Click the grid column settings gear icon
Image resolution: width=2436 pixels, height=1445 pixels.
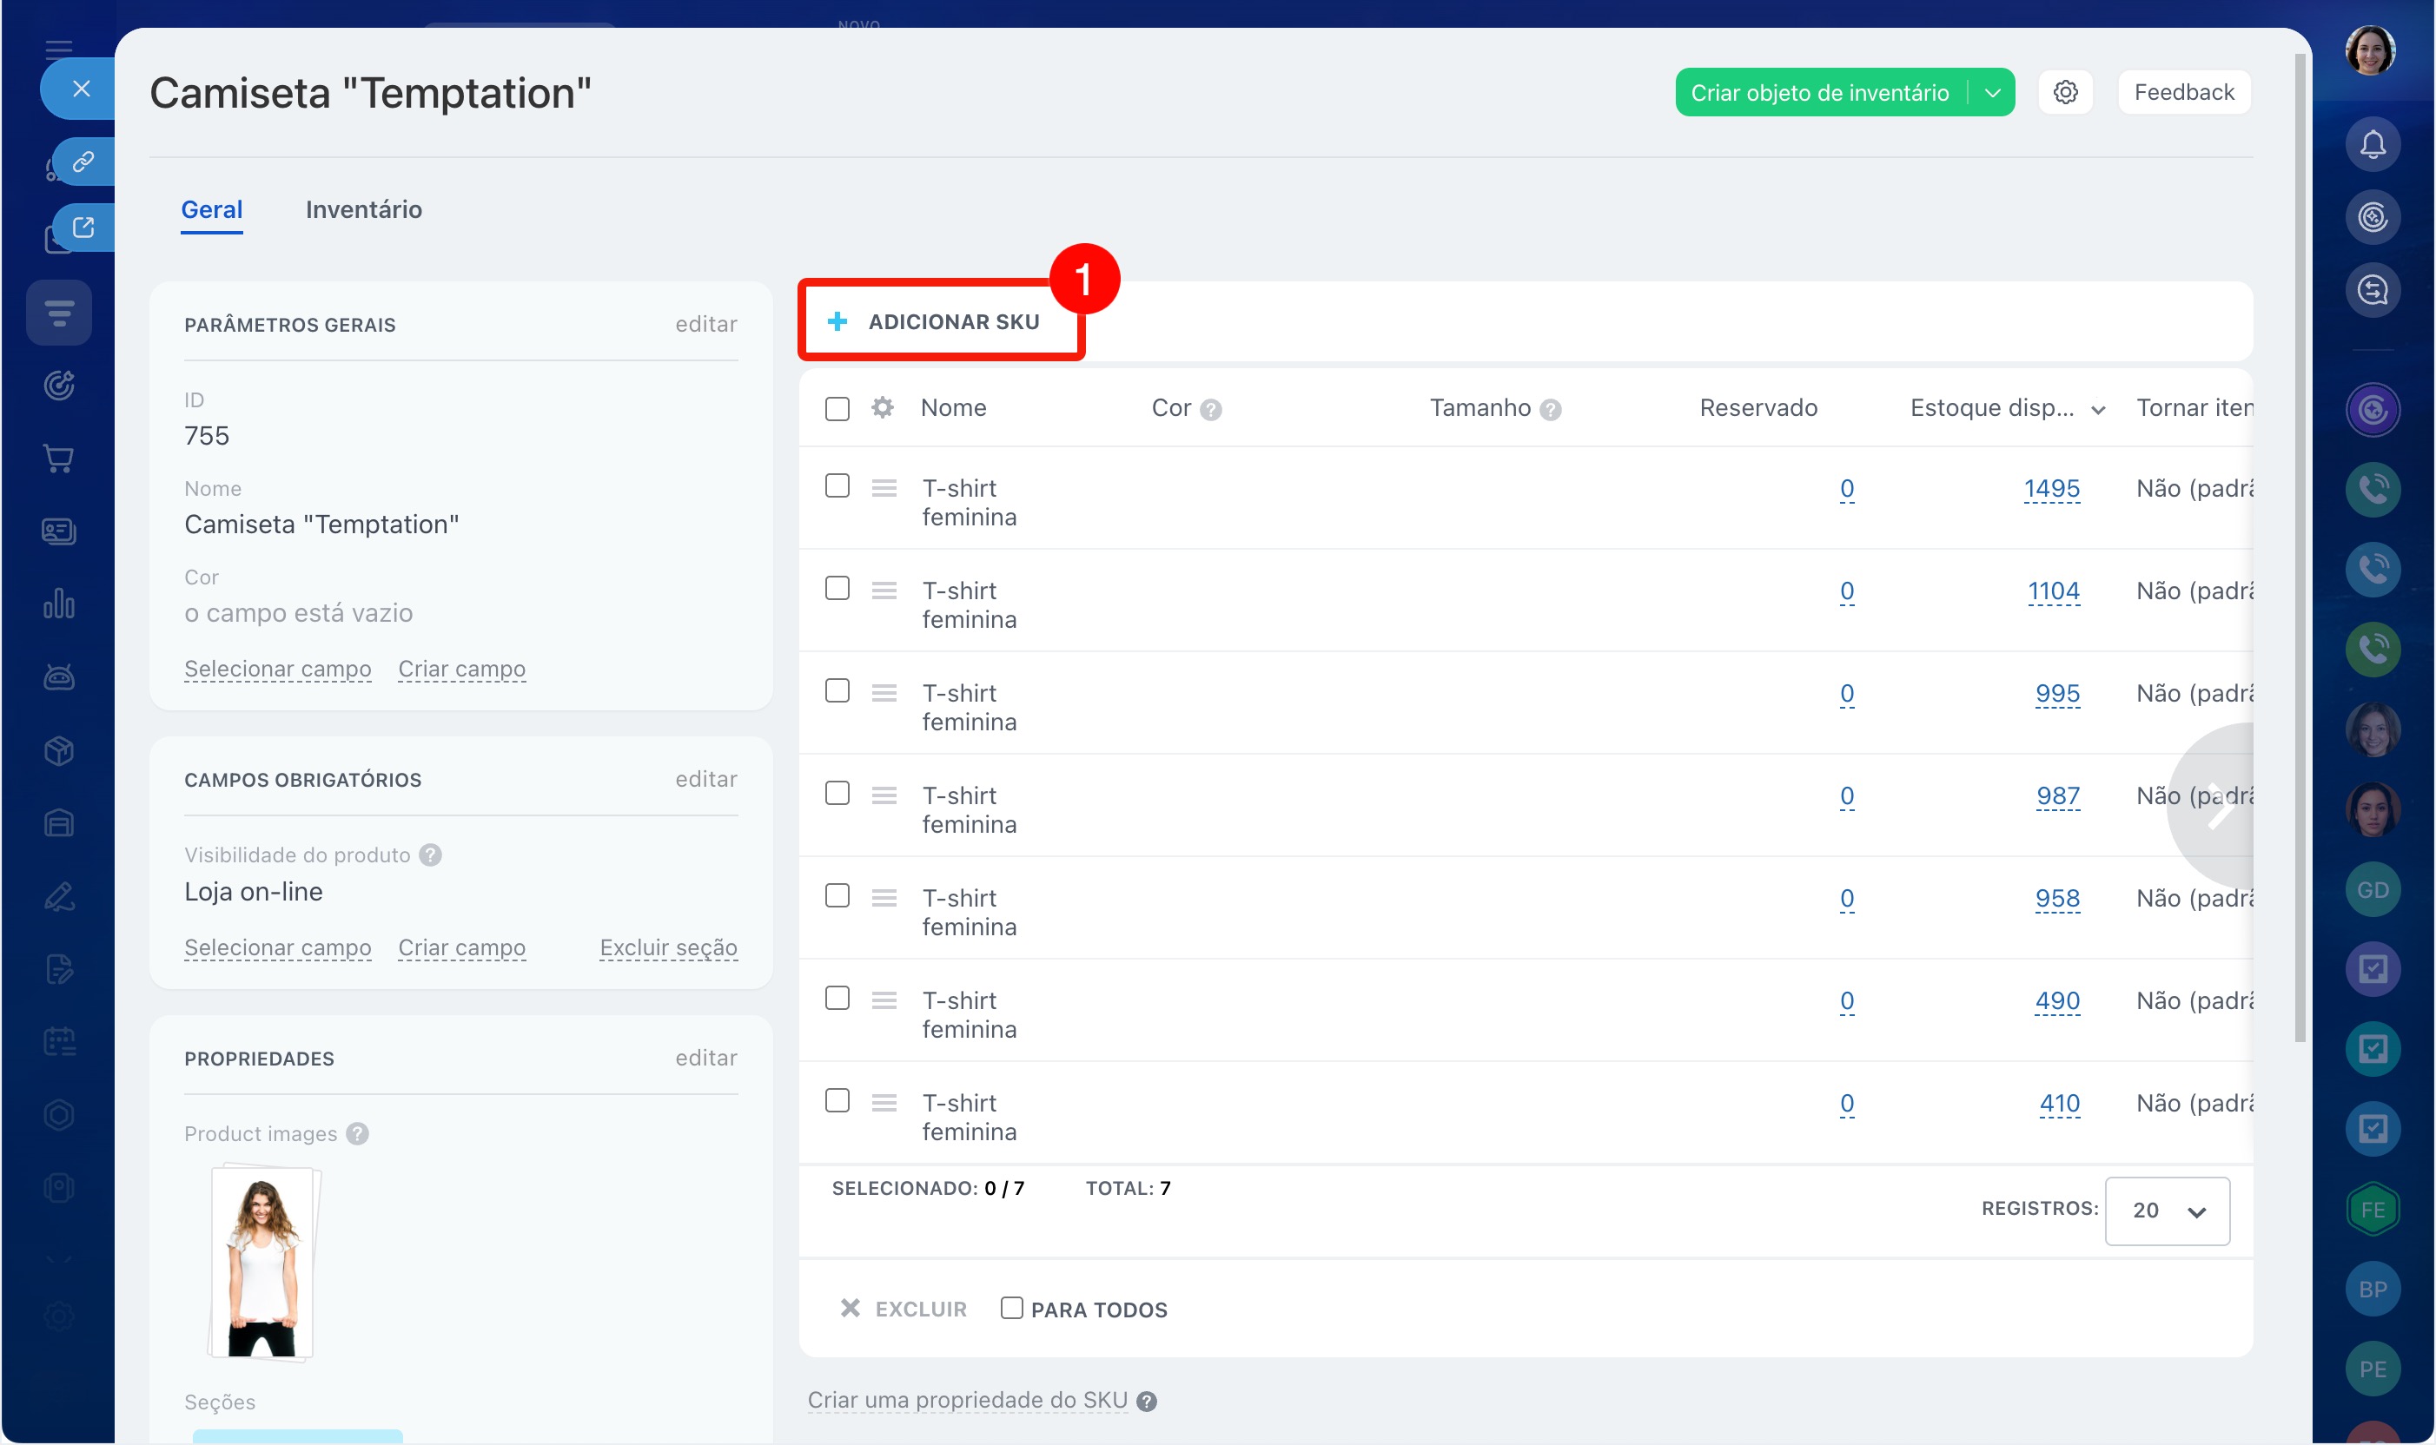(883, 408)
